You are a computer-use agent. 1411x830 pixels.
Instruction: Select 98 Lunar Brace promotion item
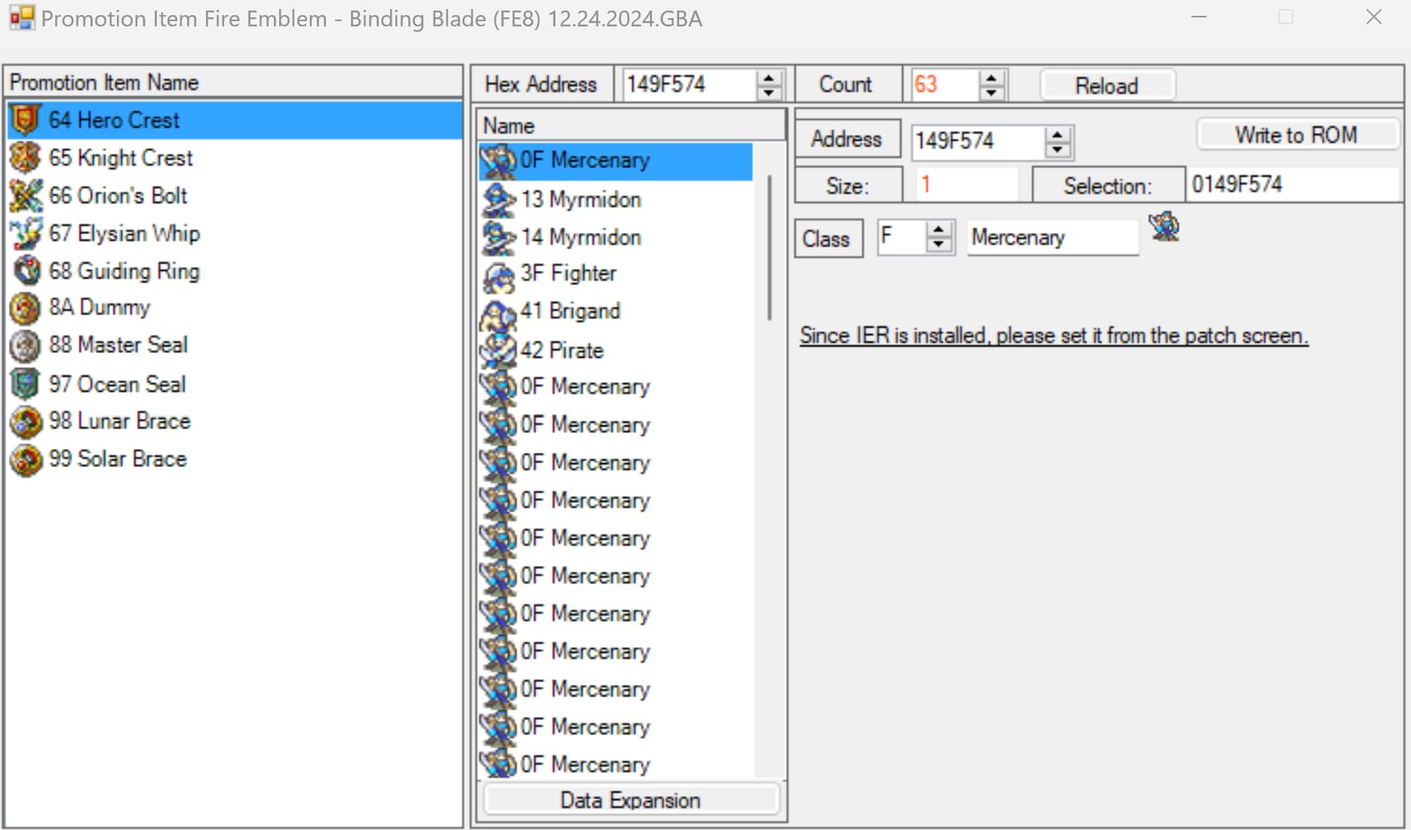234,421
